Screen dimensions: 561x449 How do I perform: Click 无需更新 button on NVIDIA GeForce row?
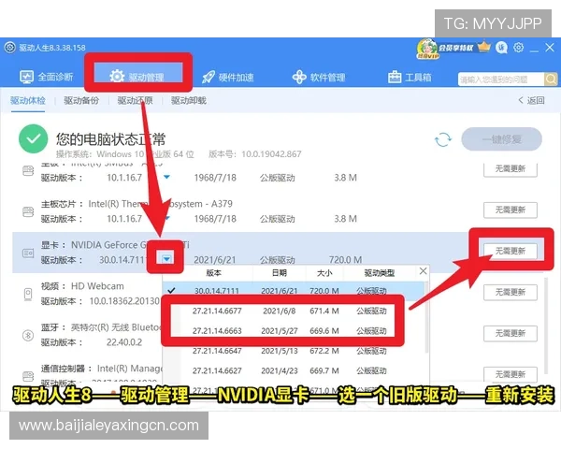click(511, 251)
